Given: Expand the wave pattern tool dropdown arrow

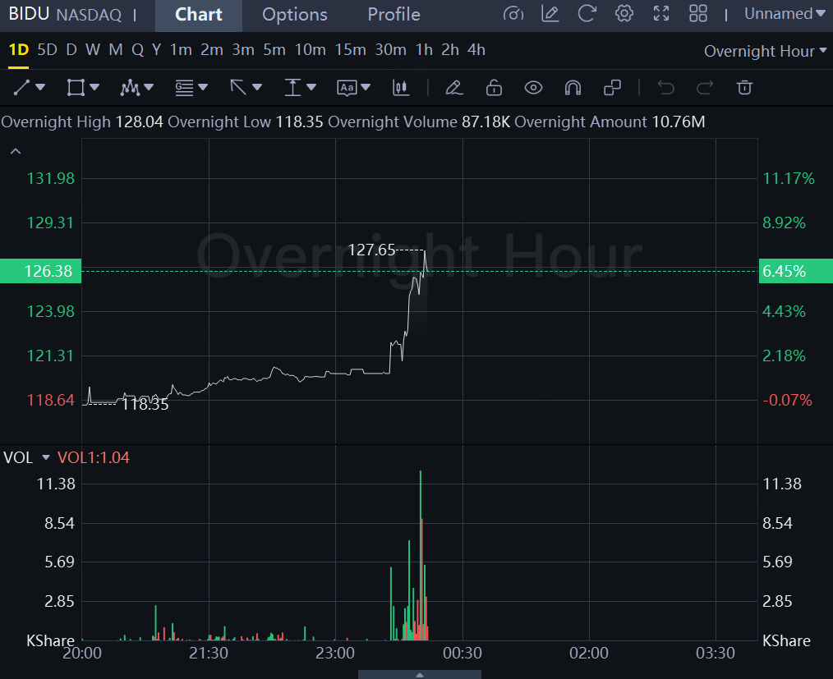Looking at the screenshot, I should (x=149, y=87).
